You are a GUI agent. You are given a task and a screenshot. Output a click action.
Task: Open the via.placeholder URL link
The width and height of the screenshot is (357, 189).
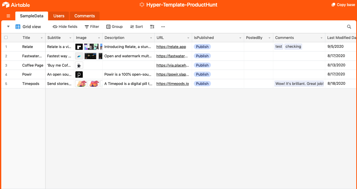(173, 65)
